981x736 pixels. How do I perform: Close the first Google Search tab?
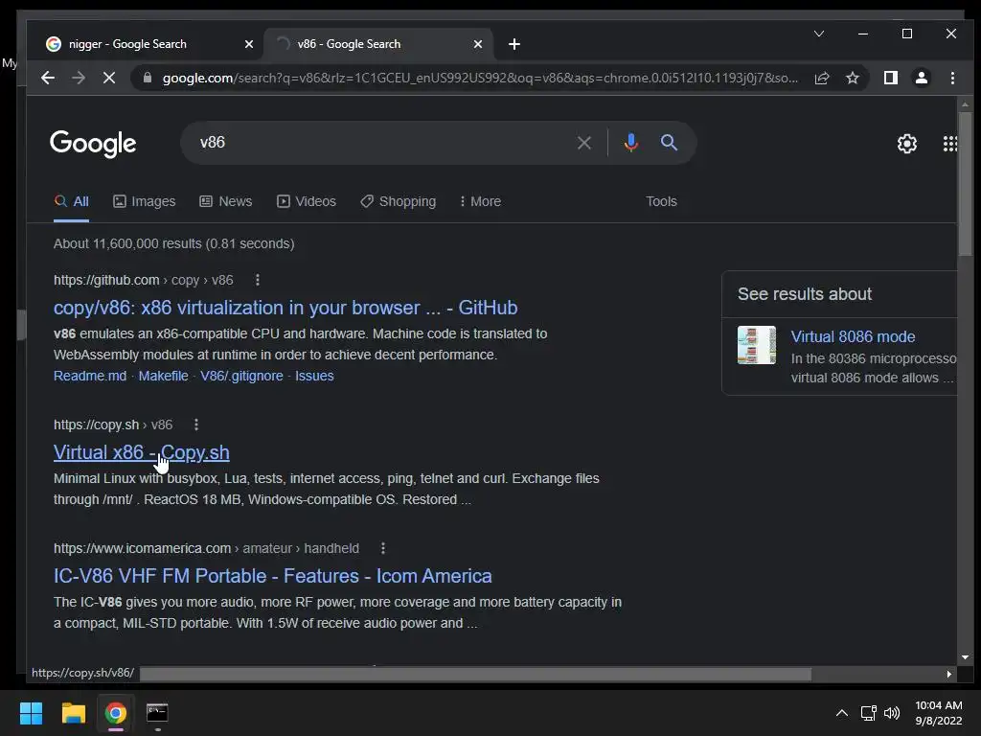[248, 44]
